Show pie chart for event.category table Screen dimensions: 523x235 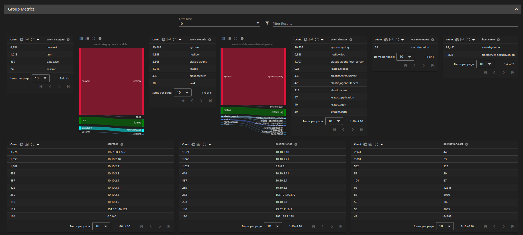(21, 40)
